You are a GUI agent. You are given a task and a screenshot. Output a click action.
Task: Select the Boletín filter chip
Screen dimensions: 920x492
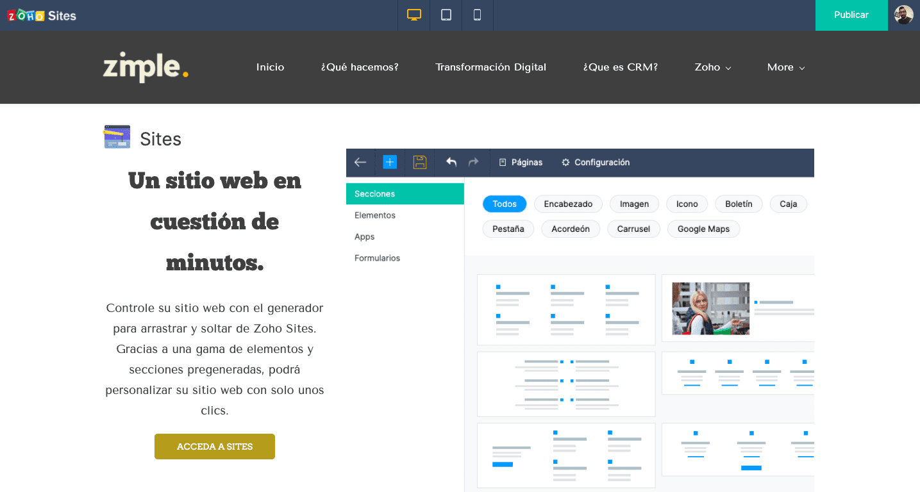pos(739,204)
